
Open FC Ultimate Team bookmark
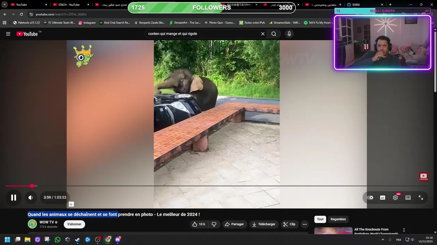tap(59, 23)
